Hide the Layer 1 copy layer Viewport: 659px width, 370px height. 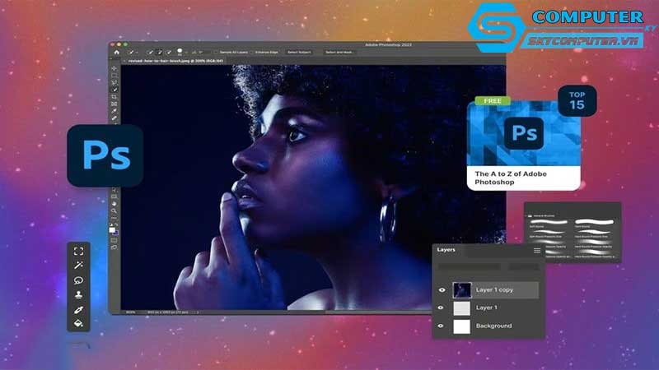click(x=441, y=289)
